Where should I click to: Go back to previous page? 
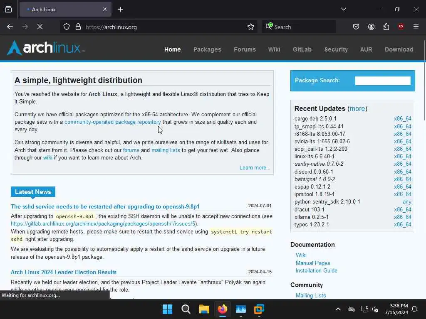(x=10, y=27)
